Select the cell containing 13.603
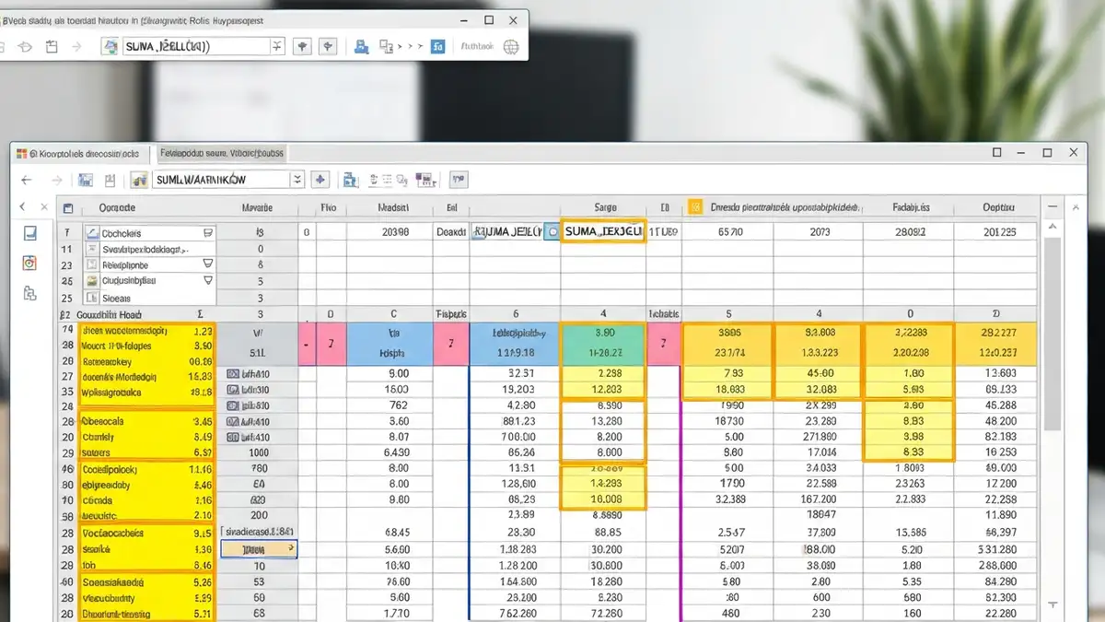 click(999, 372)
